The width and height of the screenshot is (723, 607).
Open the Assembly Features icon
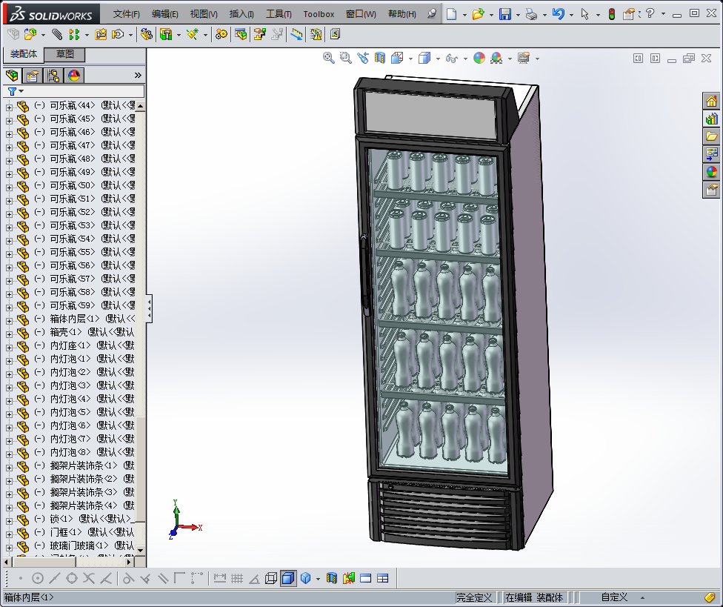[166, 34]
